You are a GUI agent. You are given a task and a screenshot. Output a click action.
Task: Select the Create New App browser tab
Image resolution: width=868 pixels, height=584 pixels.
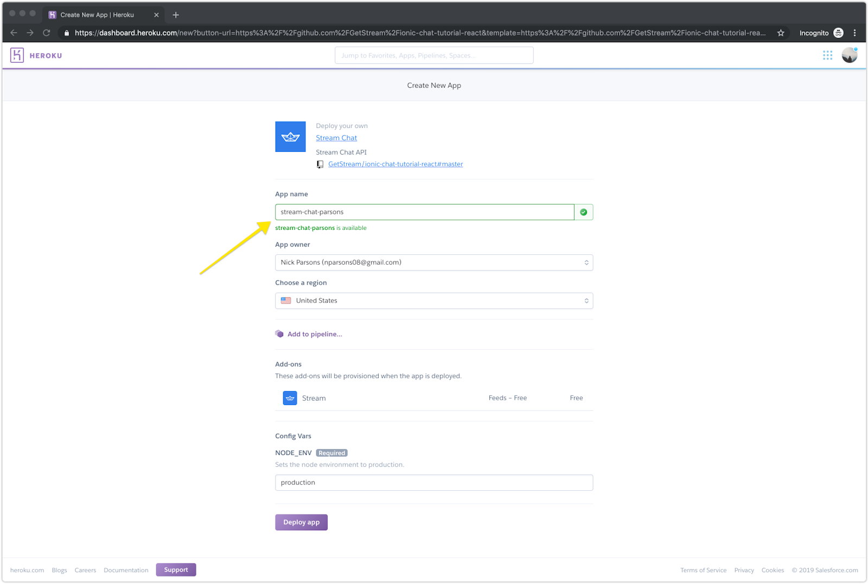pyautogui.click(x=98, y=15)
